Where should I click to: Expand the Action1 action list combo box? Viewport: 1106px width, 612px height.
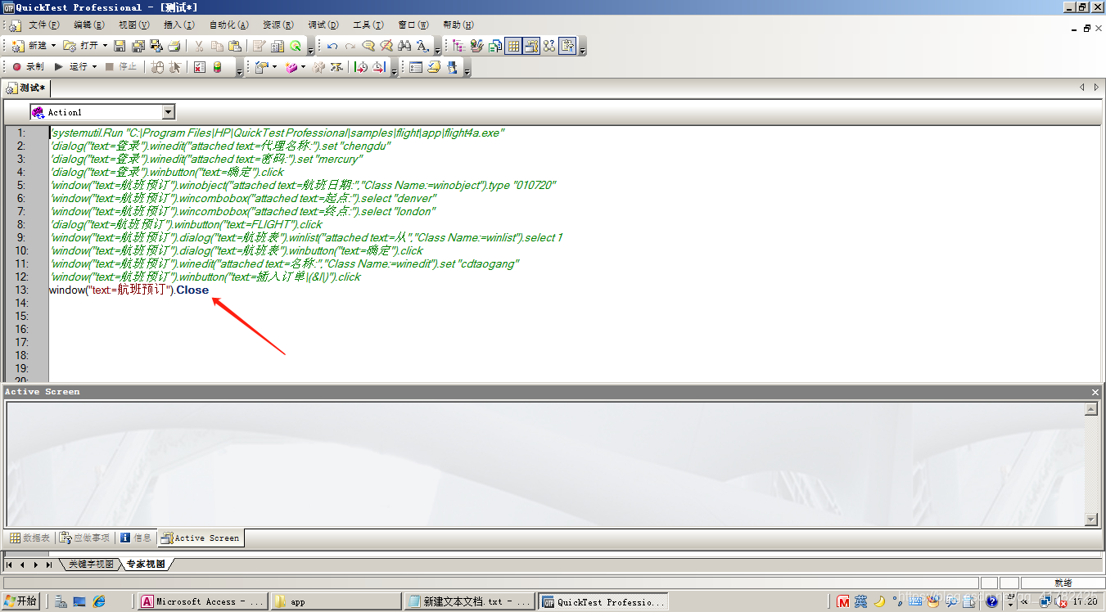(169, 112)
